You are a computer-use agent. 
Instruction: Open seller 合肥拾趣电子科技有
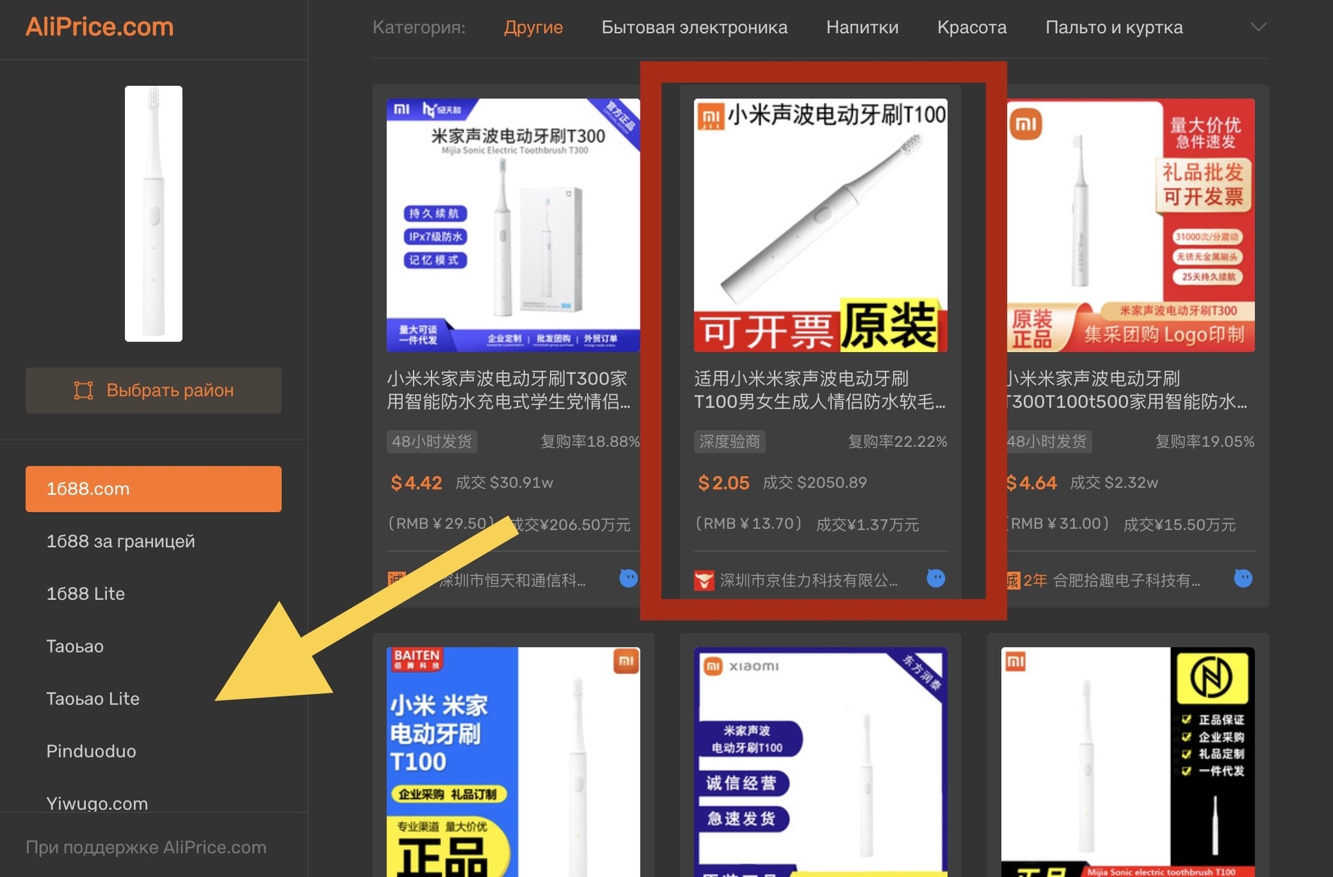[1127, 580]
